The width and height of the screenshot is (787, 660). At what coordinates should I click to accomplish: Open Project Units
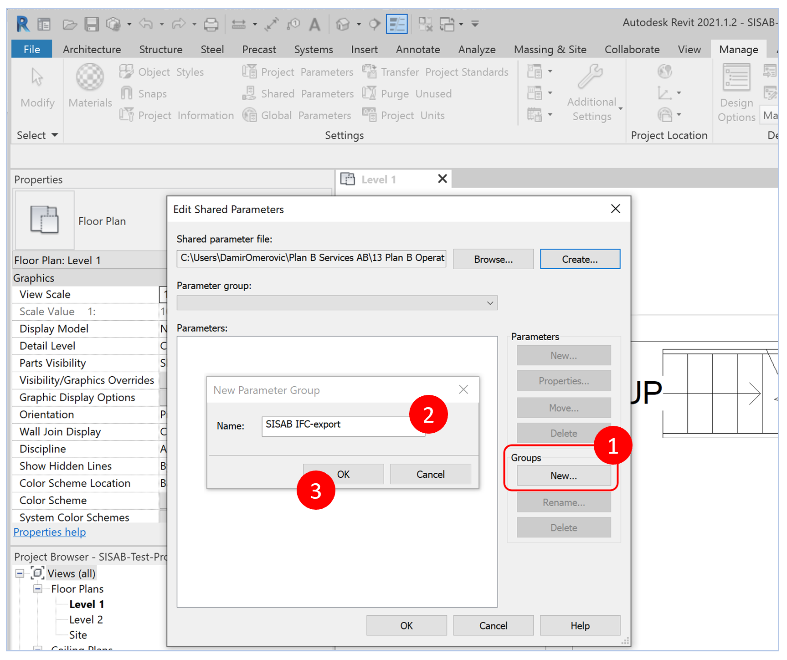point(403,115)
